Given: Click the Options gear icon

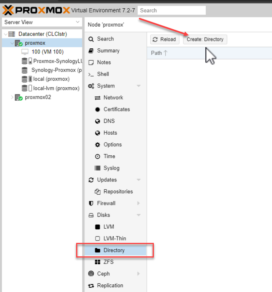Looking at the screenshot, I should (98, 145).
